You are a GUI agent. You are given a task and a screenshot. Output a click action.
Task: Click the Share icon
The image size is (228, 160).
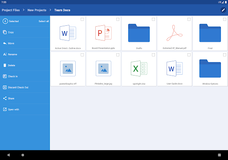5,98
